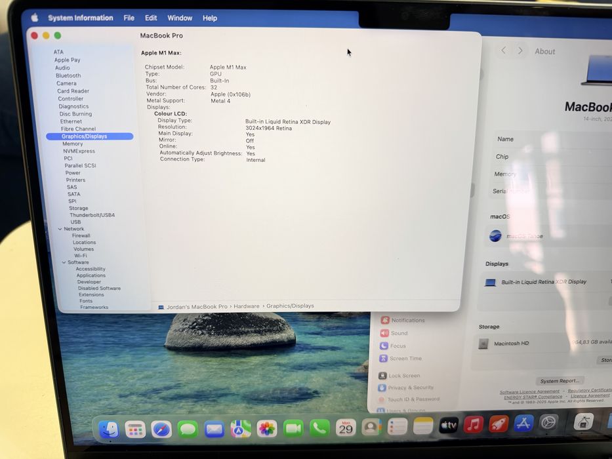Viewport: 612px width, 459px height.
Task: Open Launchpad apps grid in Dock
Action: tap(135, 429)
